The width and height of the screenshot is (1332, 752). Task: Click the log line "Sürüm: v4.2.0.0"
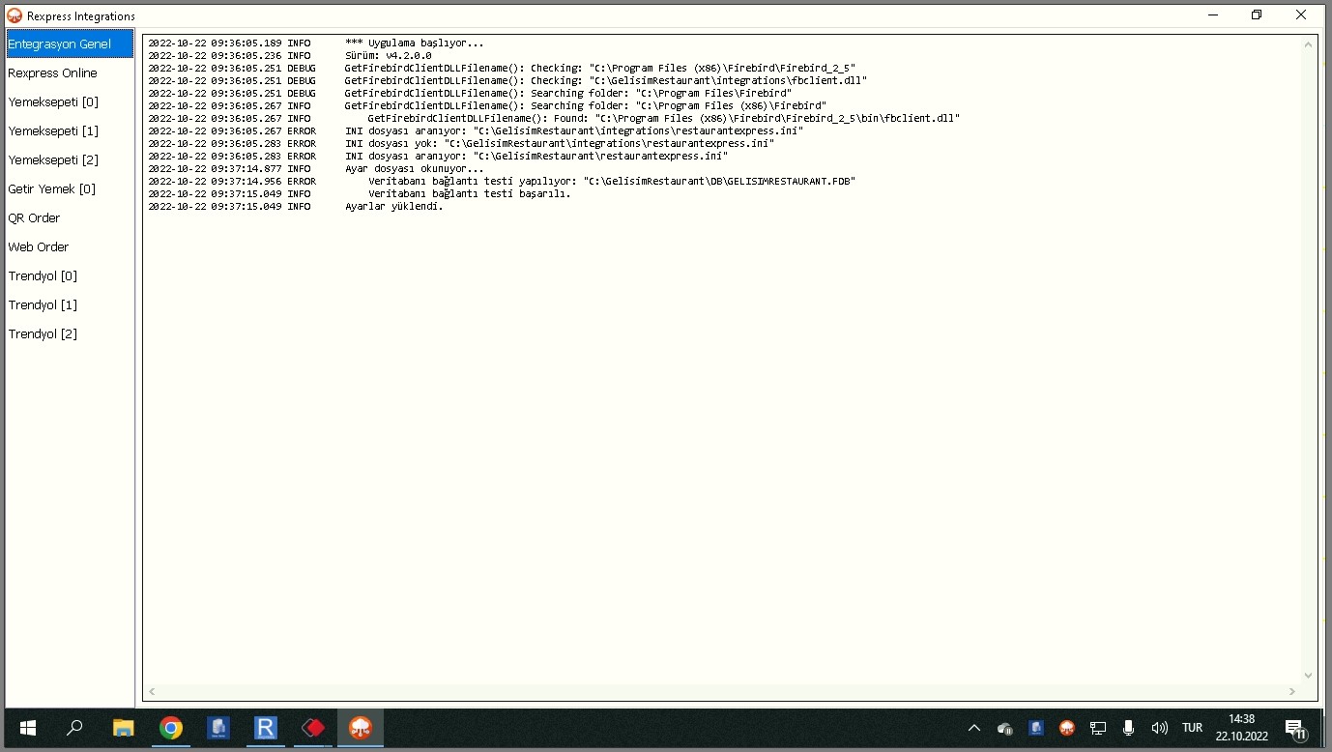388,55
